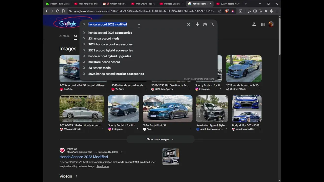This screenshot has height=182, width=324.
Task: Switch to the 2023+ accord NEW tab
Action: (228, 4)
